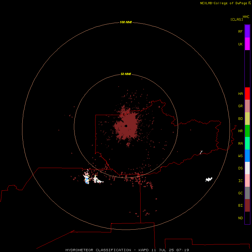Screen dimensions: 252x252
Task: Click the RF purple legend swatch
Action: [x=247, y=31]
